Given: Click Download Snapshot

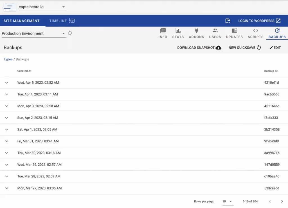Looking at the screenshot, I should point(199,48).
